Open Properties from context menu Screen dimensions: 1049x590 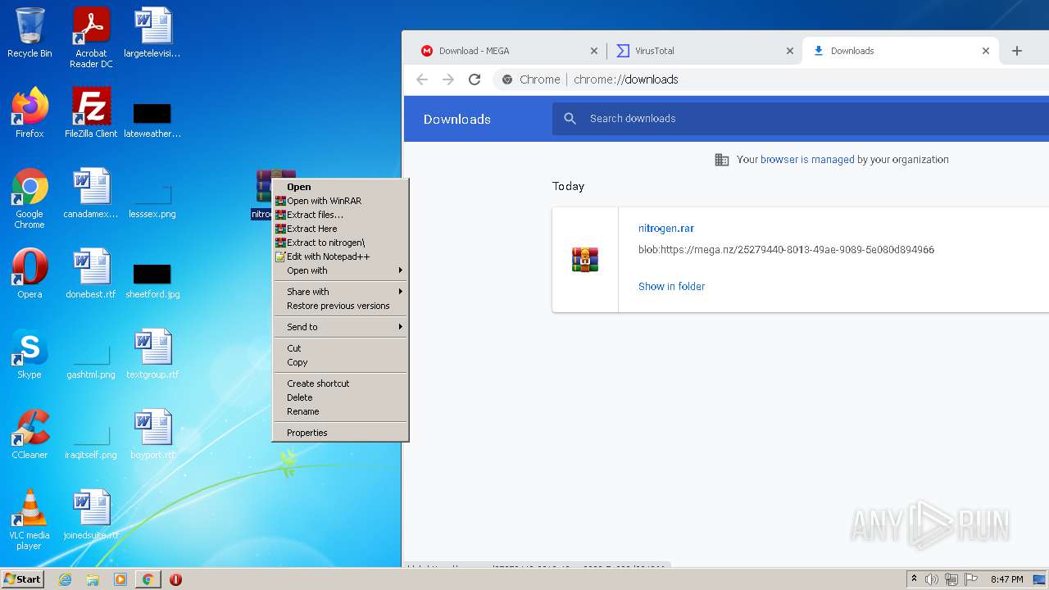[340, 433]
